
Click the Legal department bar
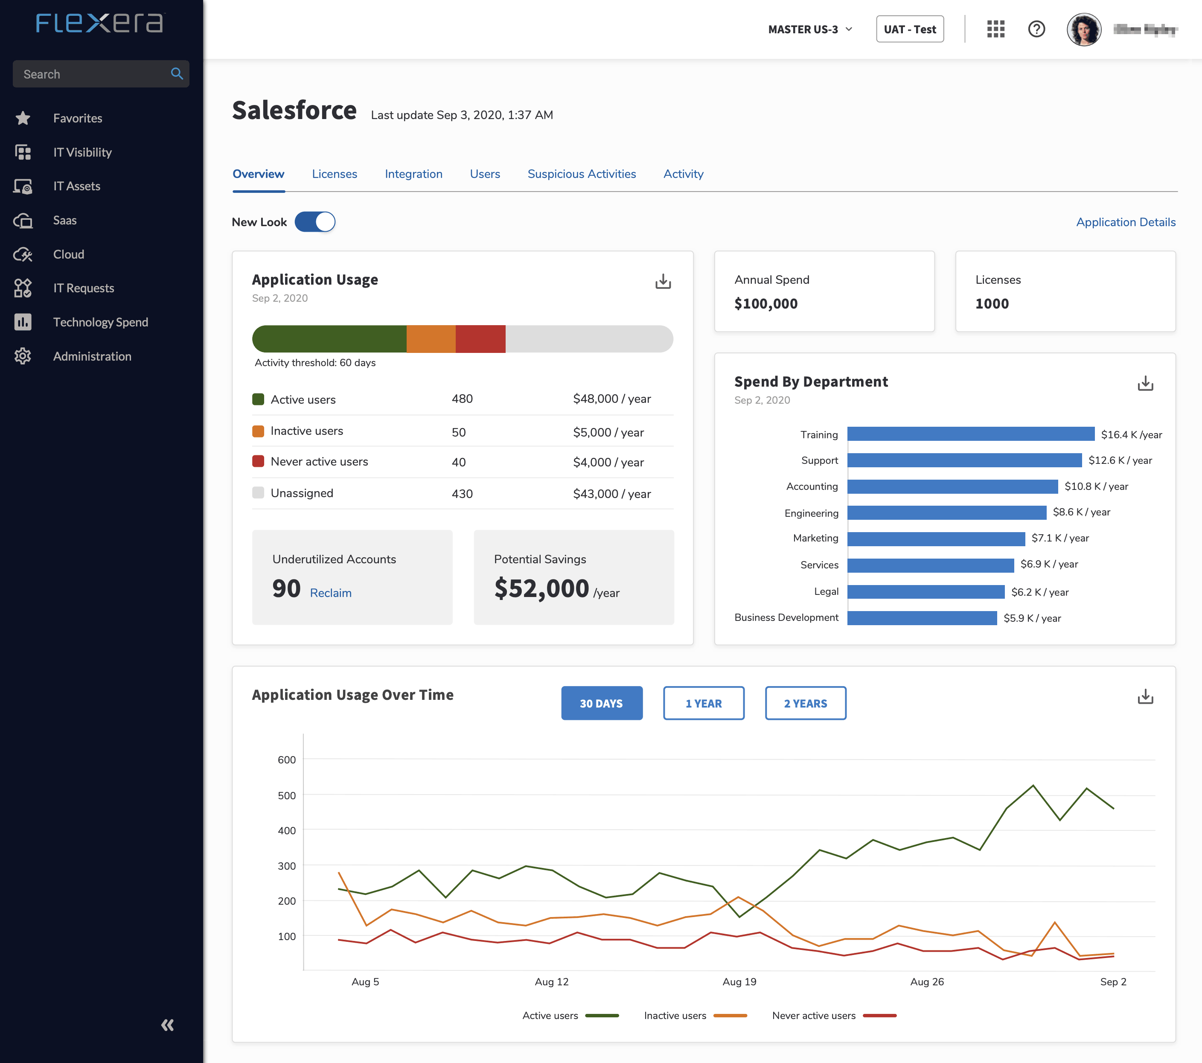(x=926, y=591)
